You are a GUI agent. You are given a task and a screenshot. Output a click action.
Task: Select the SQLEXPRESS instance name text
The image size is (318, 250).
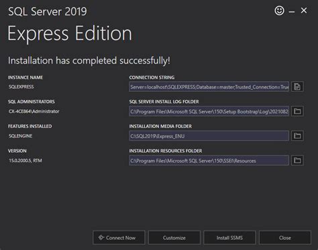click(21, 86)
